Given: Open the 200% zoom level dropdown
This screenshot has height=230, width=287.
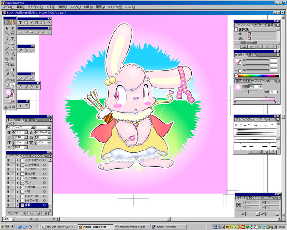Looking at the screenshot, I should [13, 219].
